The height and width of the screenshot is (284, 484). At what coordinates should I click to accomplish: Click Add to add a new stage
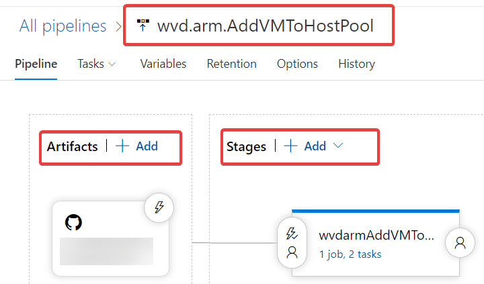click(x=315, y=146)
